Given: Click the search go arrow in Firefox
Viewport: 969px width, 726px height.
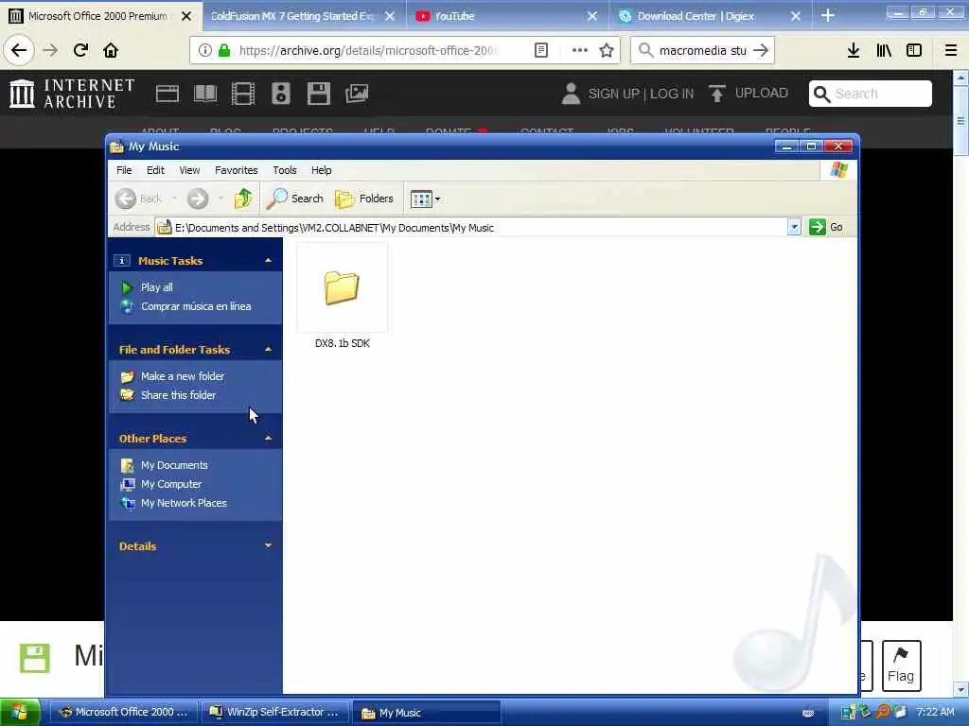Looking at the screenshot, I should [761, 50].
